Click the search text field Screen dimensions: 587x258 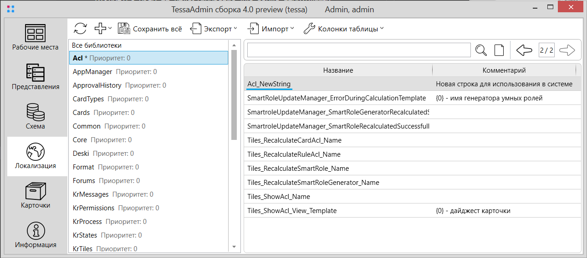(x=359, y=50)
